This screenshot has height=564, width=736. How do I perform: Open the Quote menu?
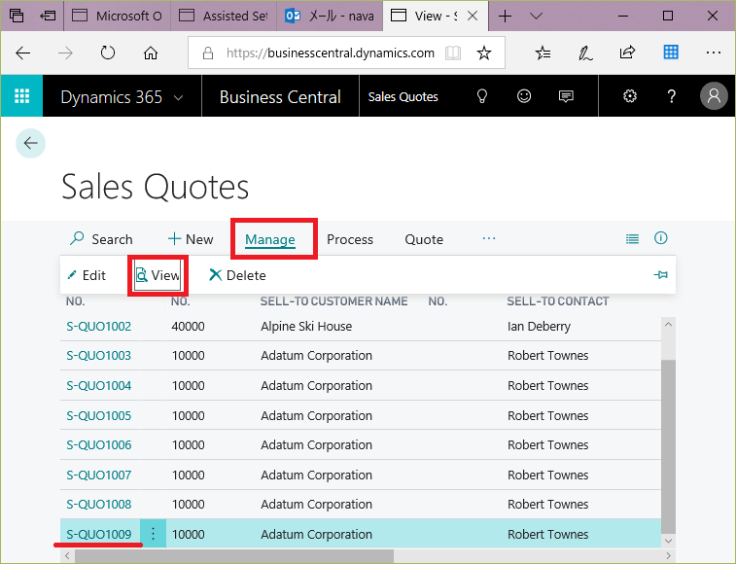(424, 239)
